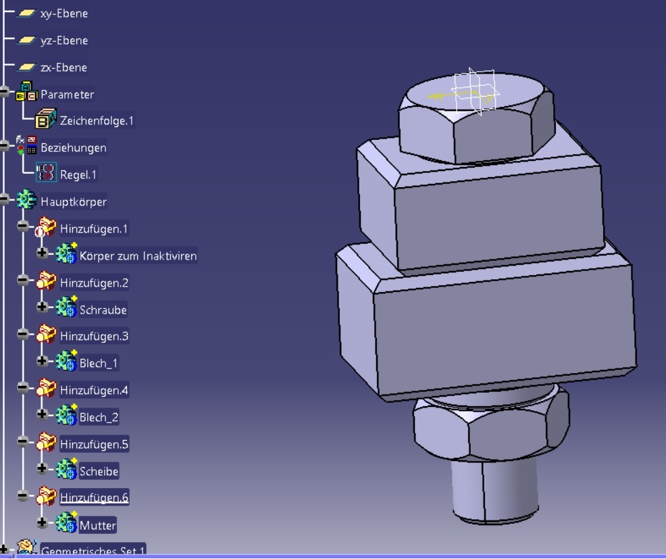This screenshot has height=559, width=666.
Task: Collapse the Hinzufügen.3 node
Action: point(23,334)
